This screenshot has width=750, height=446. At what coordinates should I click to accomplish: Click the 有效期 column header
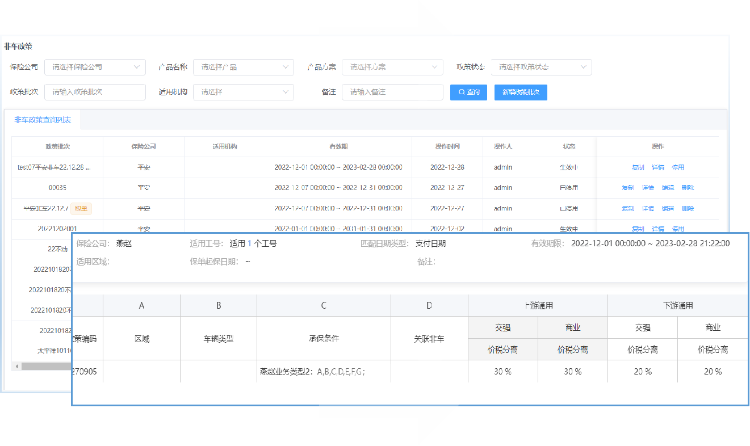click(338, 146)
